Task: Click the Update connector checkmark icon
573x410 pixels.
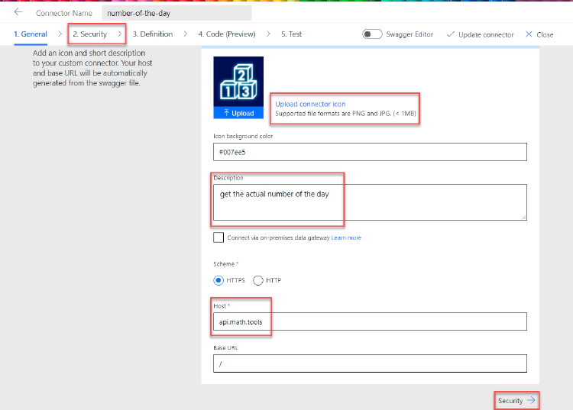Action: 451,34
